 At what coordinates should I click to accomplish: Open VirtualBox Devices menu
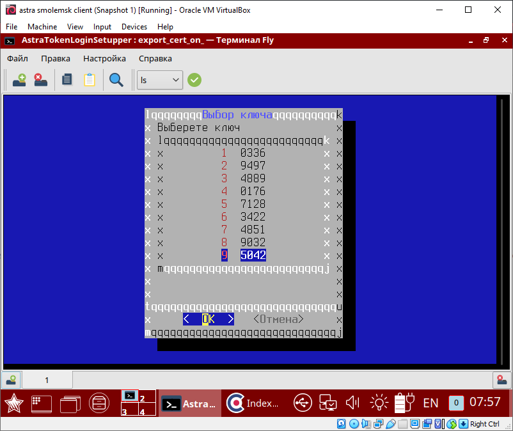134,27
